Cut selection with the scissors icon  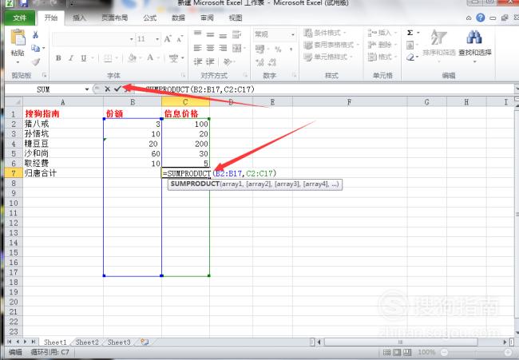coord(35,34)
